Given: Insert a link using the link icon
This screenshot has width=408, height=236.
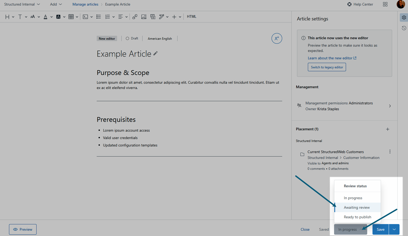Looking at the screenshot, I should click(x=135, y=17).
